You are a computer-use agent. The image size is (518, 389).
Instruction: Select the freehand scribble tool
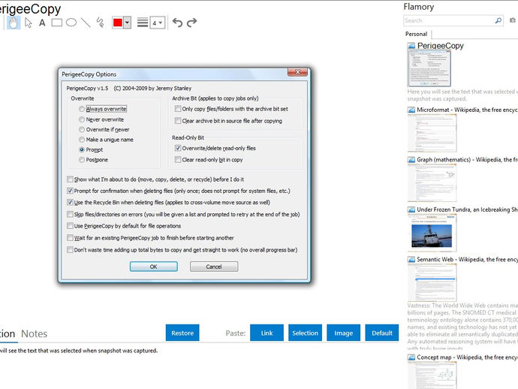pos(100,23)
